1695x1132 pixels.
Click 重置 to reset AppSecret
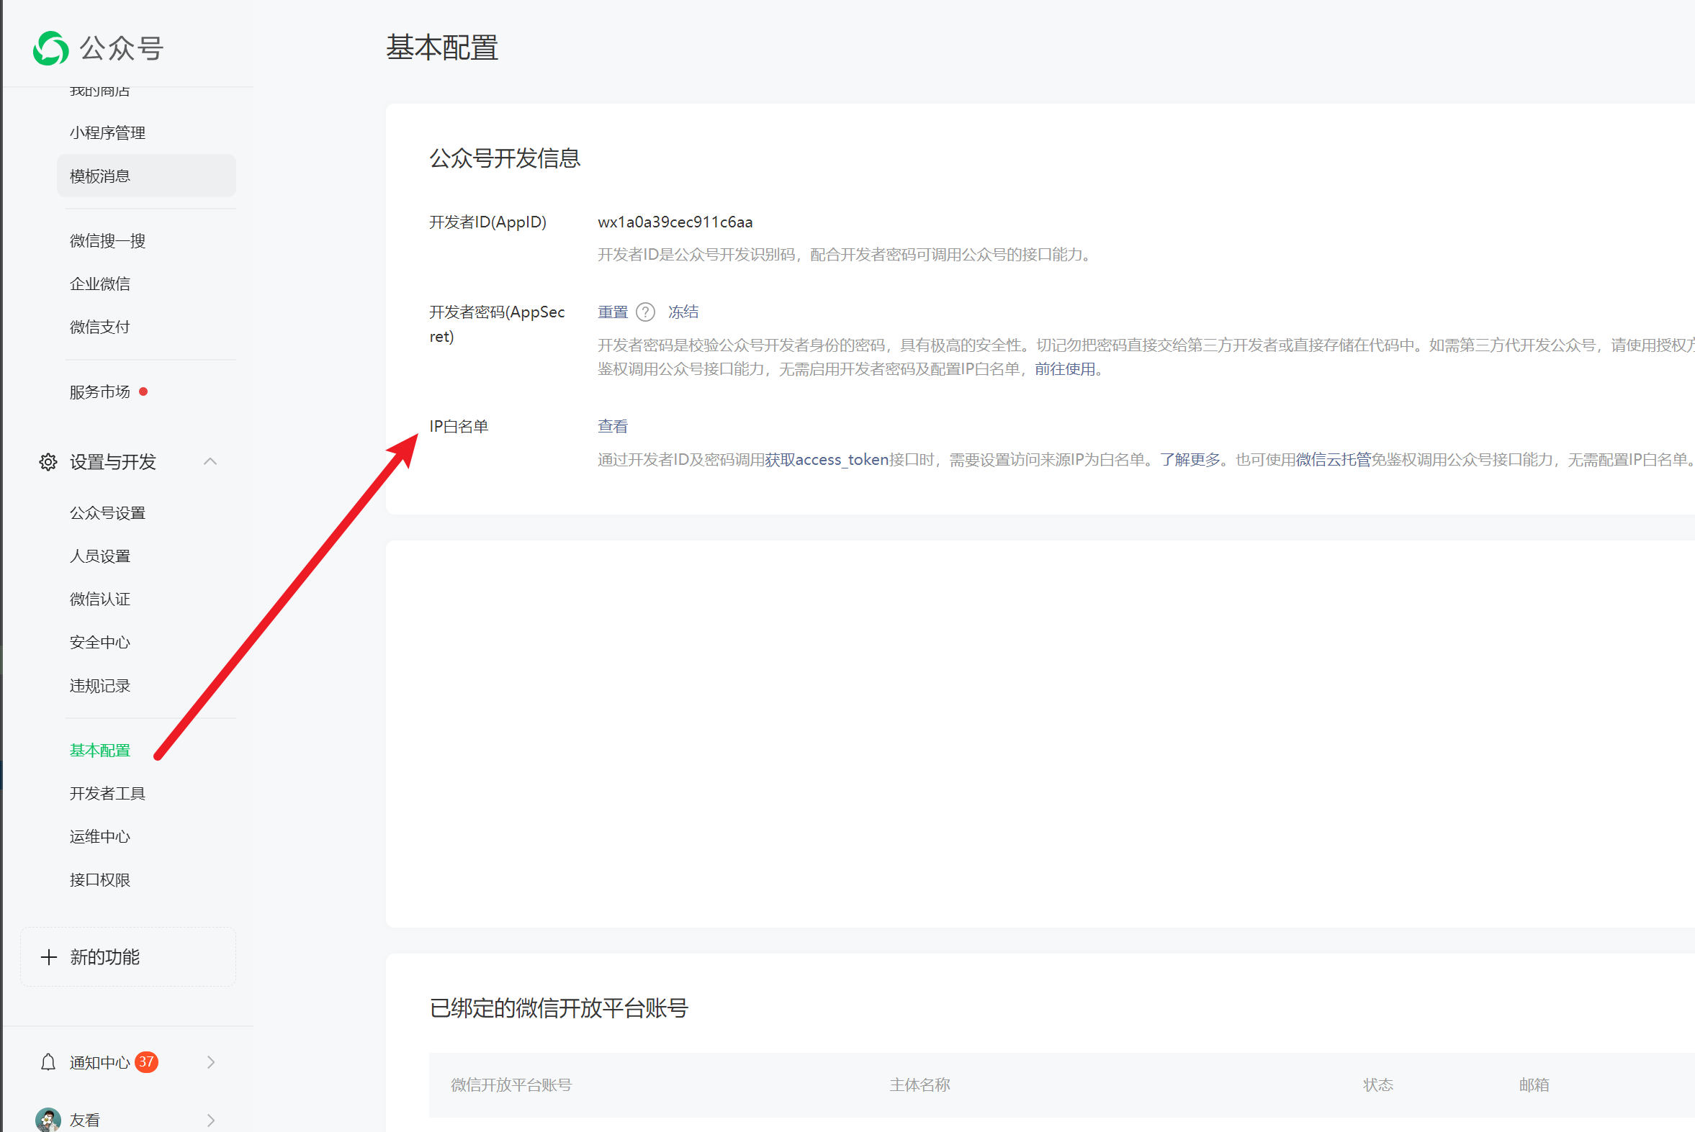tap(613, 312)
